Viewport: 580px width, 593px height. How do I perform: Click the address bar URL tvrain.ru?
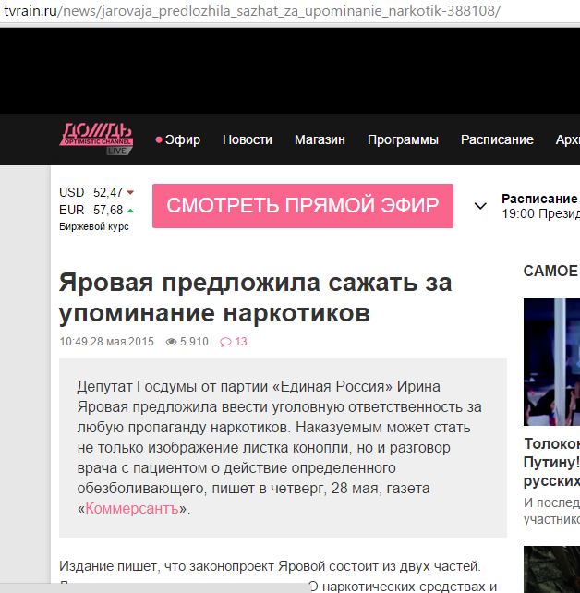[x=252, y=10]
